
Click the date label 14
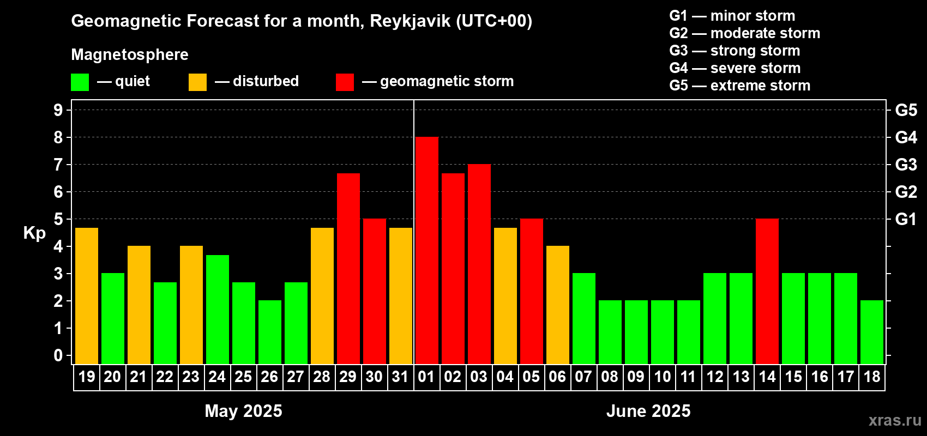pyautogui.click(x=767, y=377)
